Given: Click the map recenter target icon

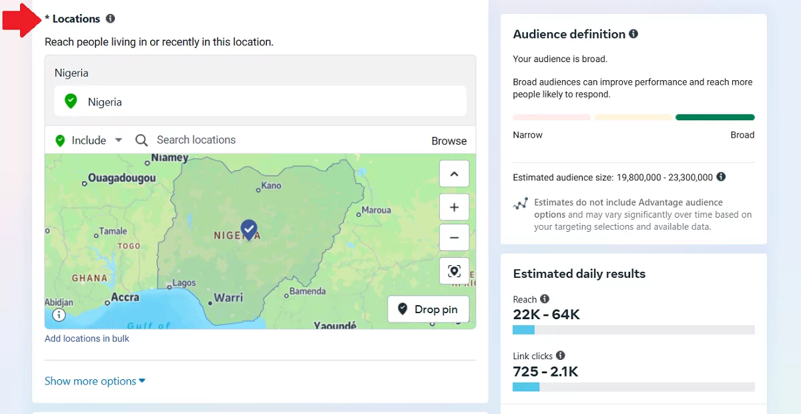Looking at the screenshot, I should pos(454,270).
